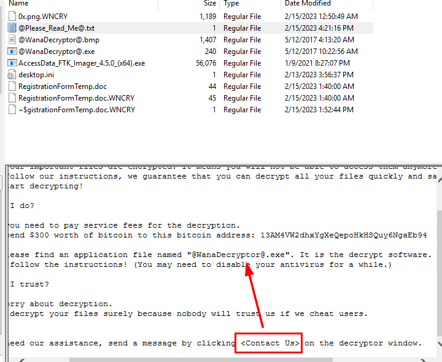Image resolution: width=442 pixels, height=362 pixels.
Task: Click the preview pane vertical scrollbar thumb
Action: tap(440, 272)
